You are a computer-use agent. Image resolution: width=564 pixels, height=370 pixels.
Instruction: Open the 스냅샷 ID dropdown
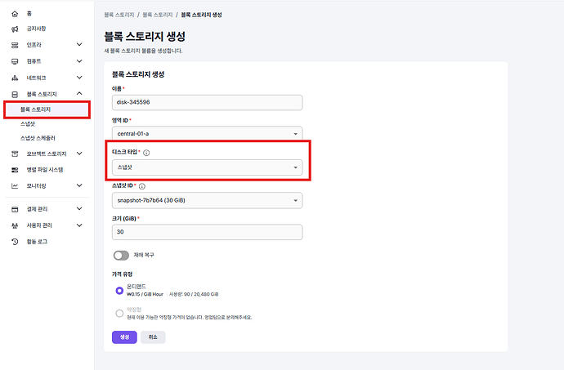tap(207, 200)
